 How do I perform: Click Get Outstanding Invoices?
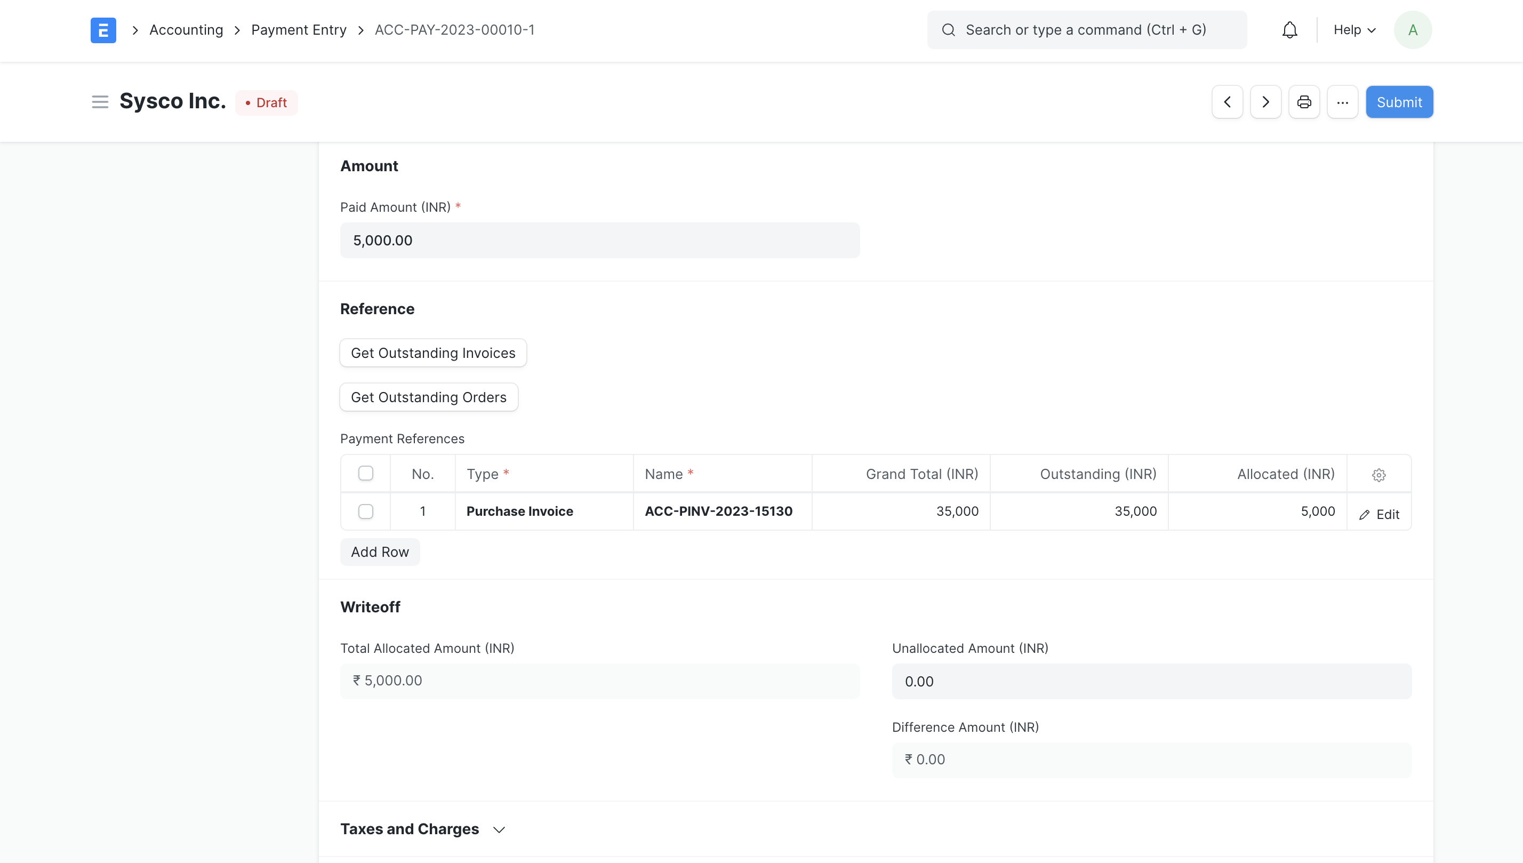(432, 353)
